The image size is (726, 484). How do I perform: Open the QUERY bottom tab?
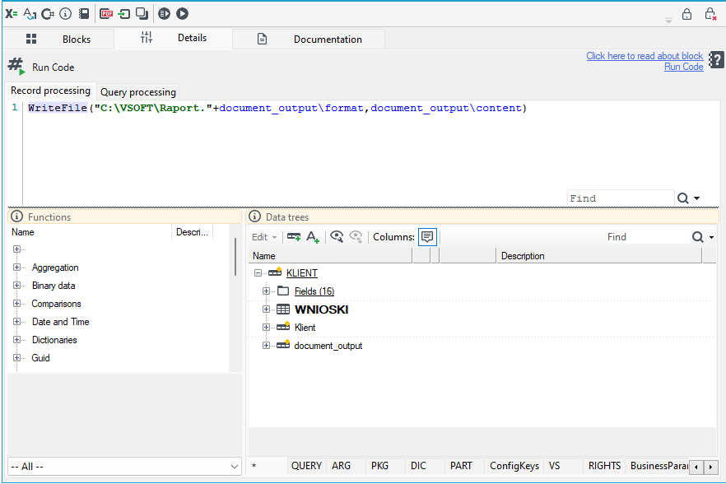[x=306, y=466]
